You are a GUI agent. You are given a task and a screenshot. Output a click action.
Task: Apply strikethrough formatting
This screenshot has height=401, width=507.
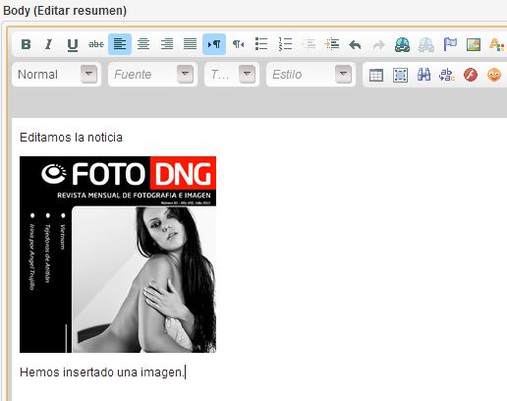coord(96,44)
